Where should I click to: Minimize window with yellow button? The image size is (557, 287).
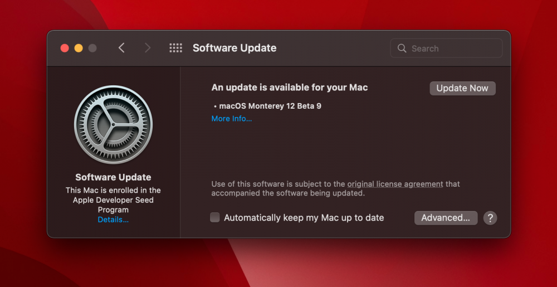click(79, 48)
